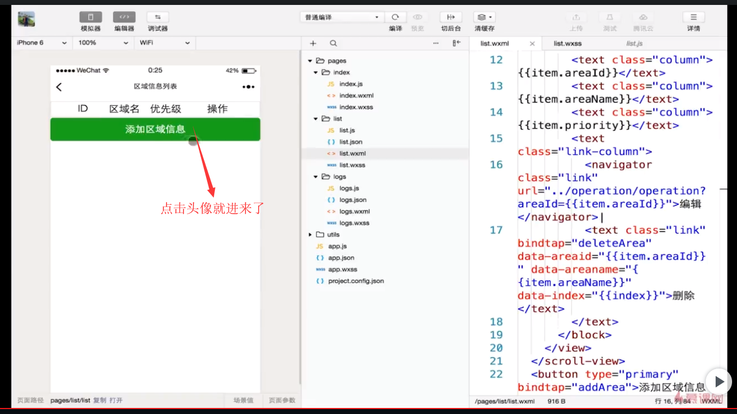The image size is (737, 414).
Task: Close the list.wxml tab
Action: click(532, 44)
